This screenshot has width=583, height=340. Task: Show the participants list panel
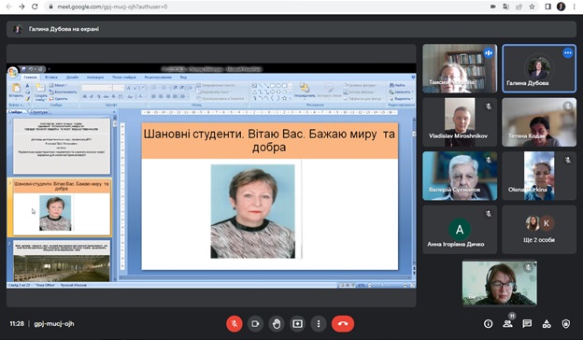pos(507,323)
